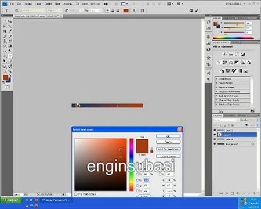This screenshot has width=261, height=209.
Task: Commit text edits with the checkmark
Action: pyautogui.click(x=197, y=10)
